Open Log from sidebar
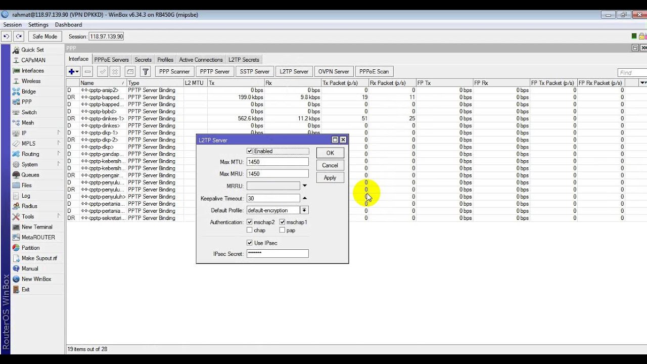 point(25,196)
